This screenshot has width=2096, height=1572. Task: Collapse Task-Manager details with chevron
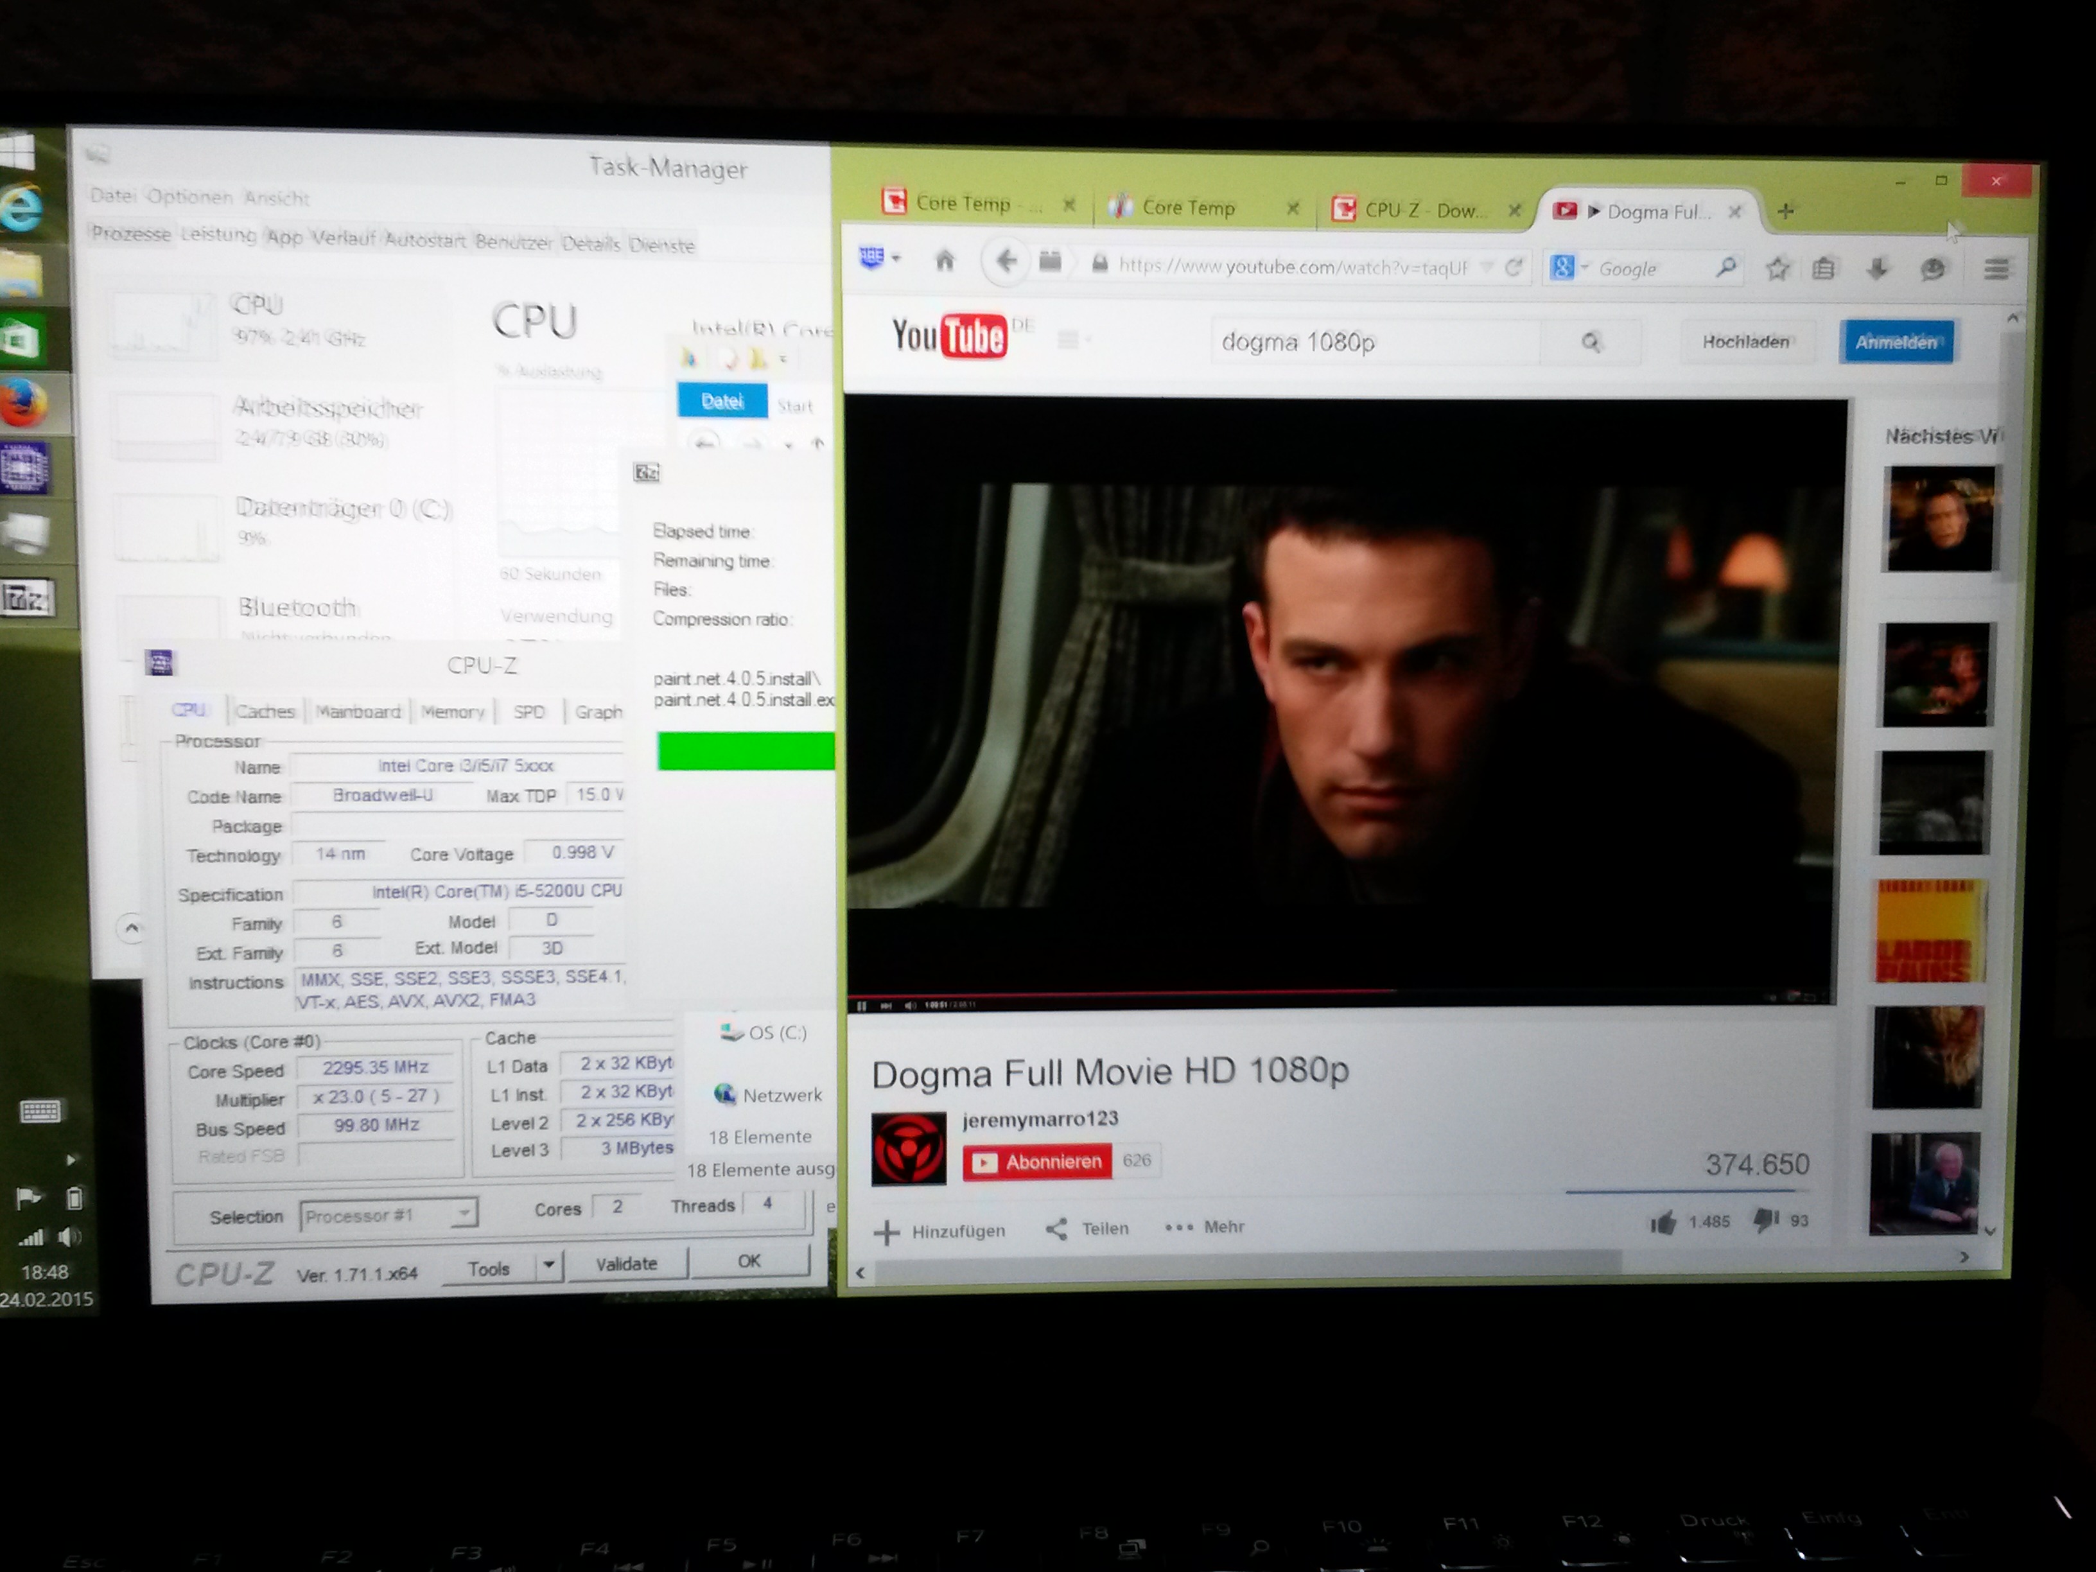coord(132,928)
